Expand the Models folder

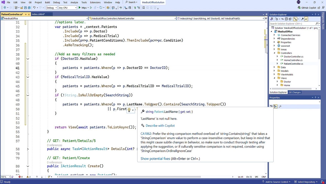(x=274, y=71)
